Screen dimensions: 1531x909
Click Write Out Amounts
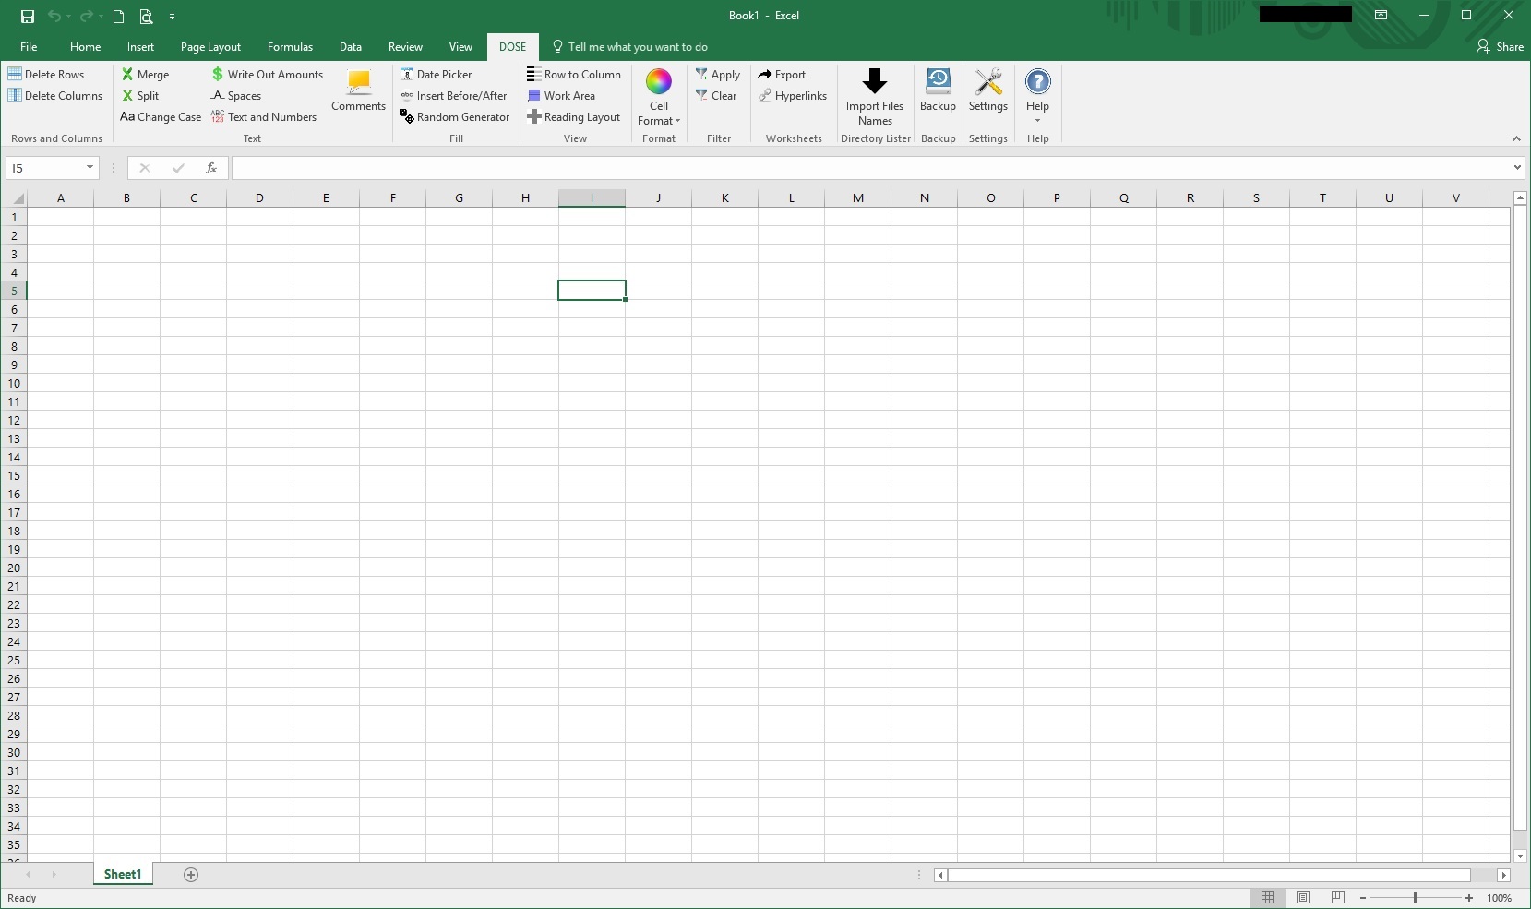(267, 74)
